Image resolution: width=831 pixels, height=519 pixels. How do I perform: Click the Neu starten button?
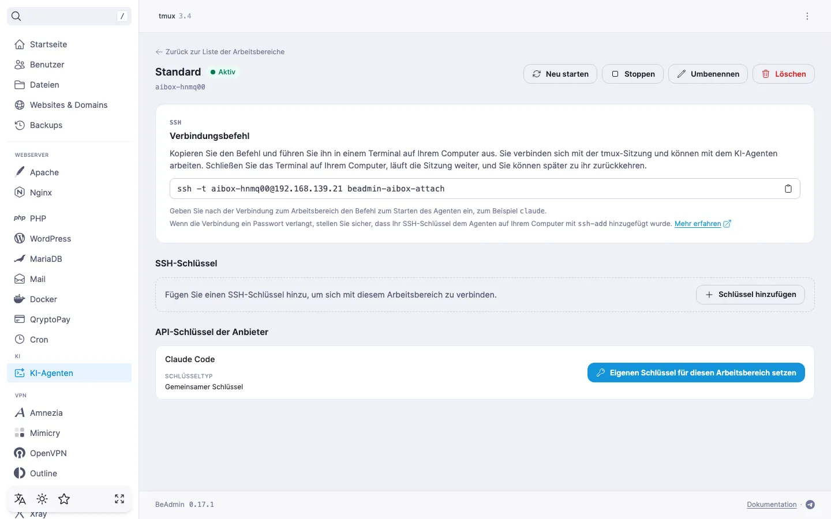click(560, 74)
